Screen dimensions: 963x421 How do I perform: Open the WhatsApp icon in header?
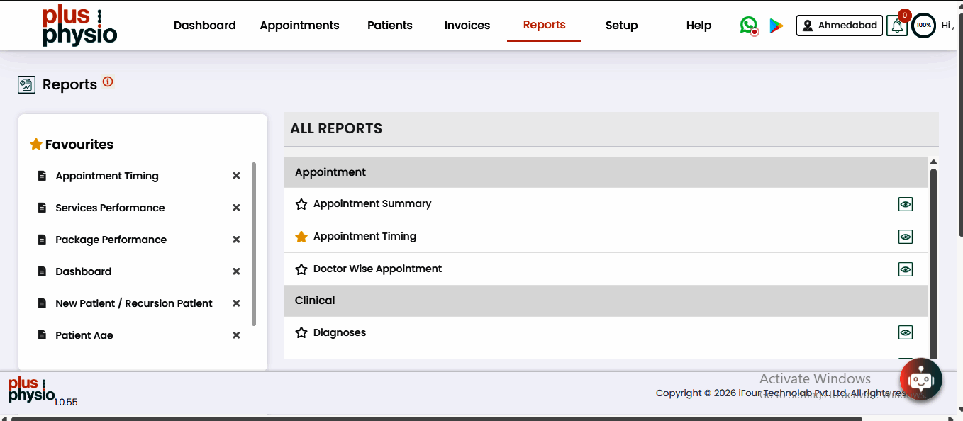[748, 26]
